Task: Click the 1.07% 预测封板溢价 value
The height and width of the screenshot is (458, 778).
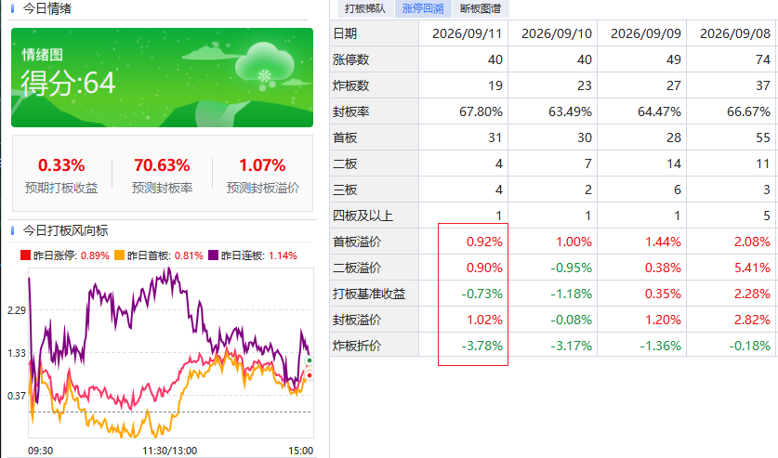Action: click(x=262, y=165)
